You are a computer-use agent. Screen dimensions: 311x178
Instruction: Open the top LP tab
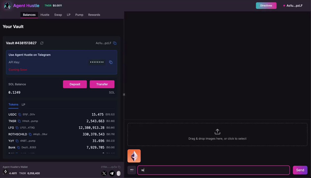pos(69,15)
